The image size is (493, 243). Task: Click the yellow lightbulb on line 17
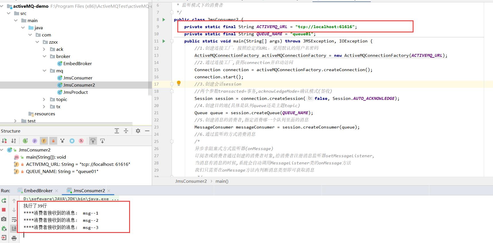179,83
